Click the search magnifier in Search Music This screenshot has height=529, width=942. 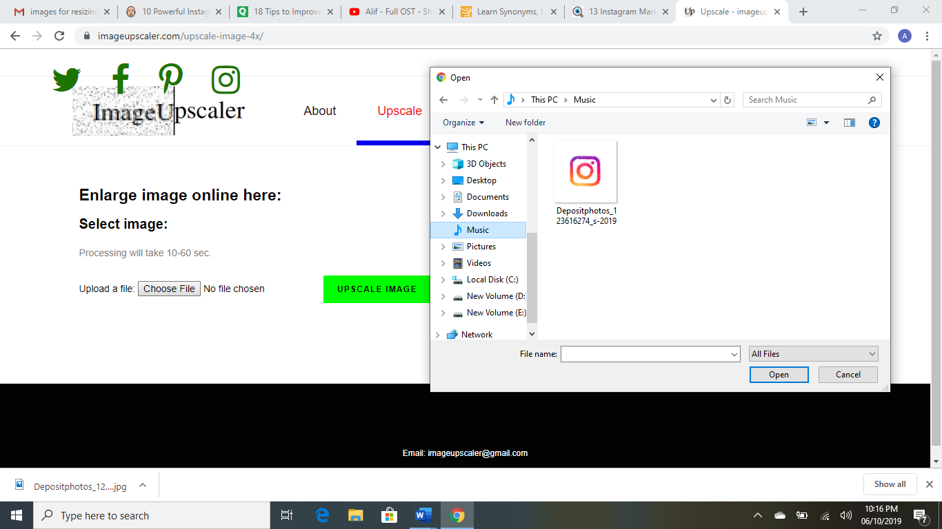[872, 100]
